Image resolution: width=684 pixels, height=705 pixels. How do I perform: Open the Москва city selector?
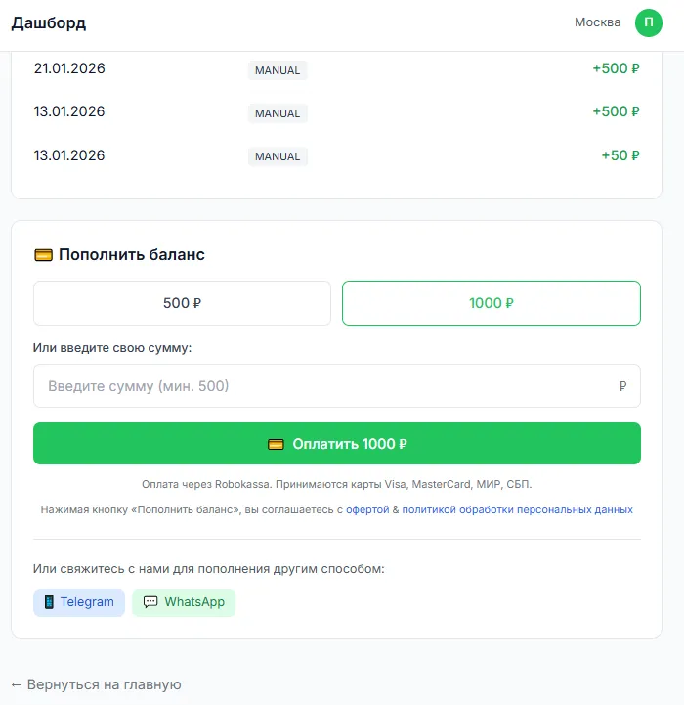[x=597, y=22]
